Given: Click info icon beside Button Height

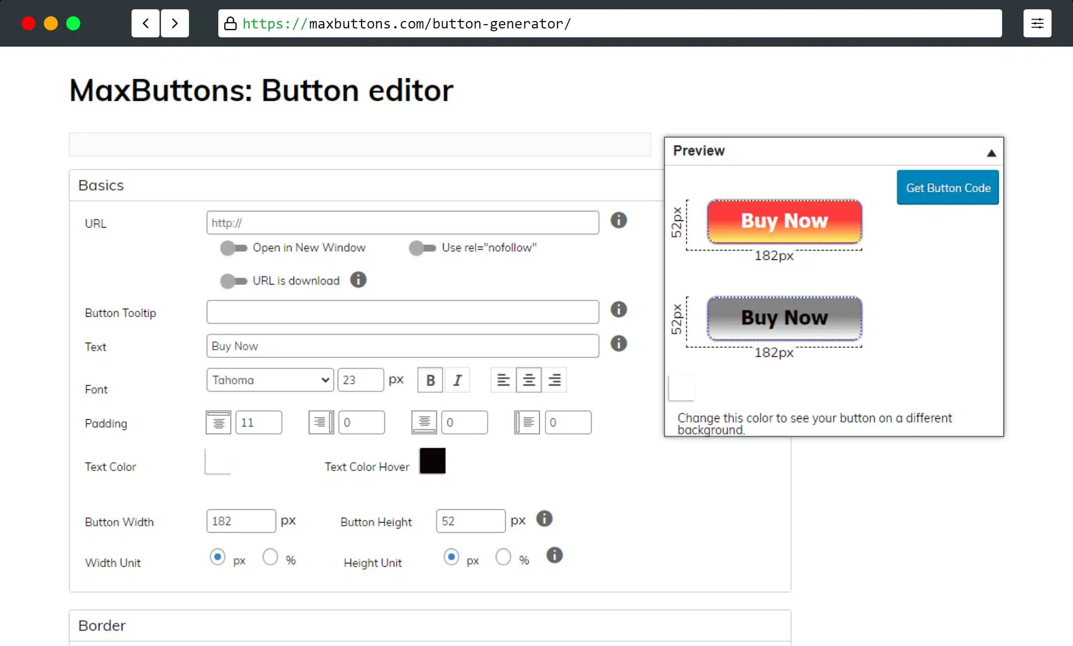Looking at the screenshot, I should click(544, 519).
